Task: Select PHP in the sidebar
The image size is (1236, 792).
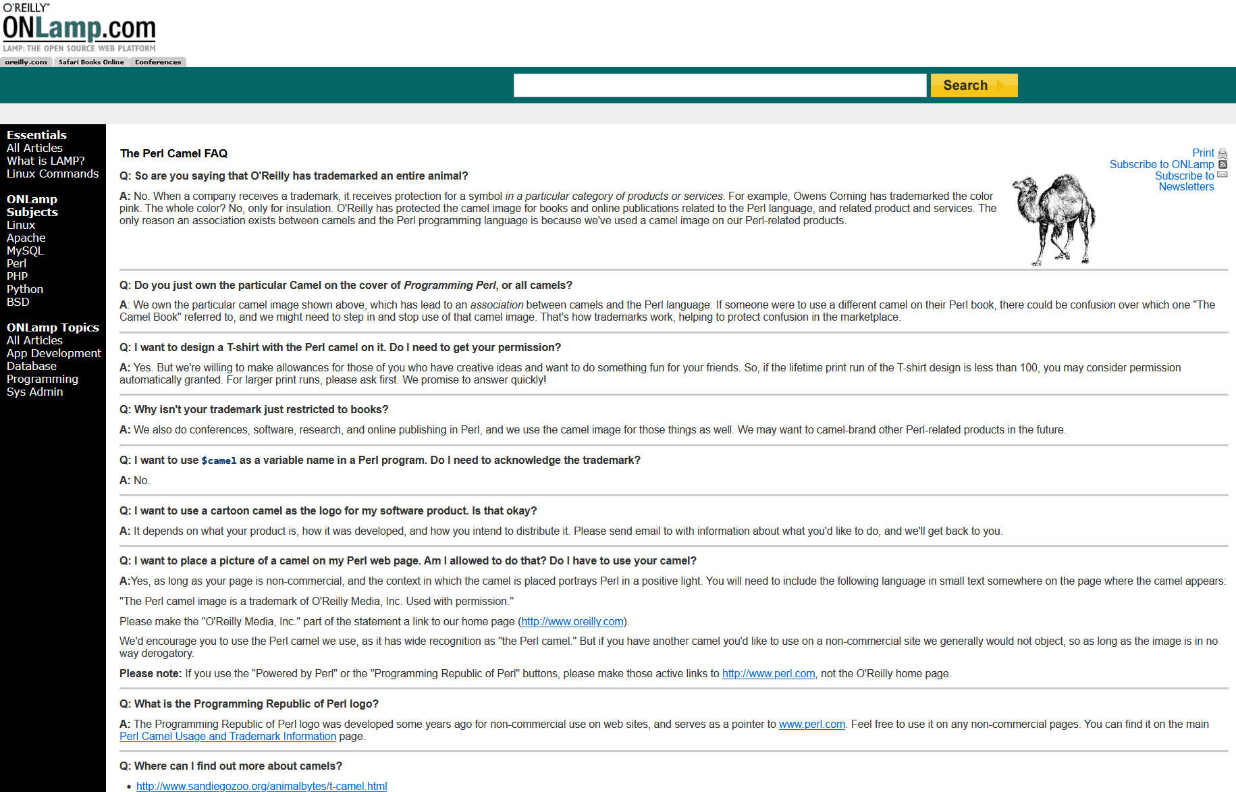Action: pos(18,276)
